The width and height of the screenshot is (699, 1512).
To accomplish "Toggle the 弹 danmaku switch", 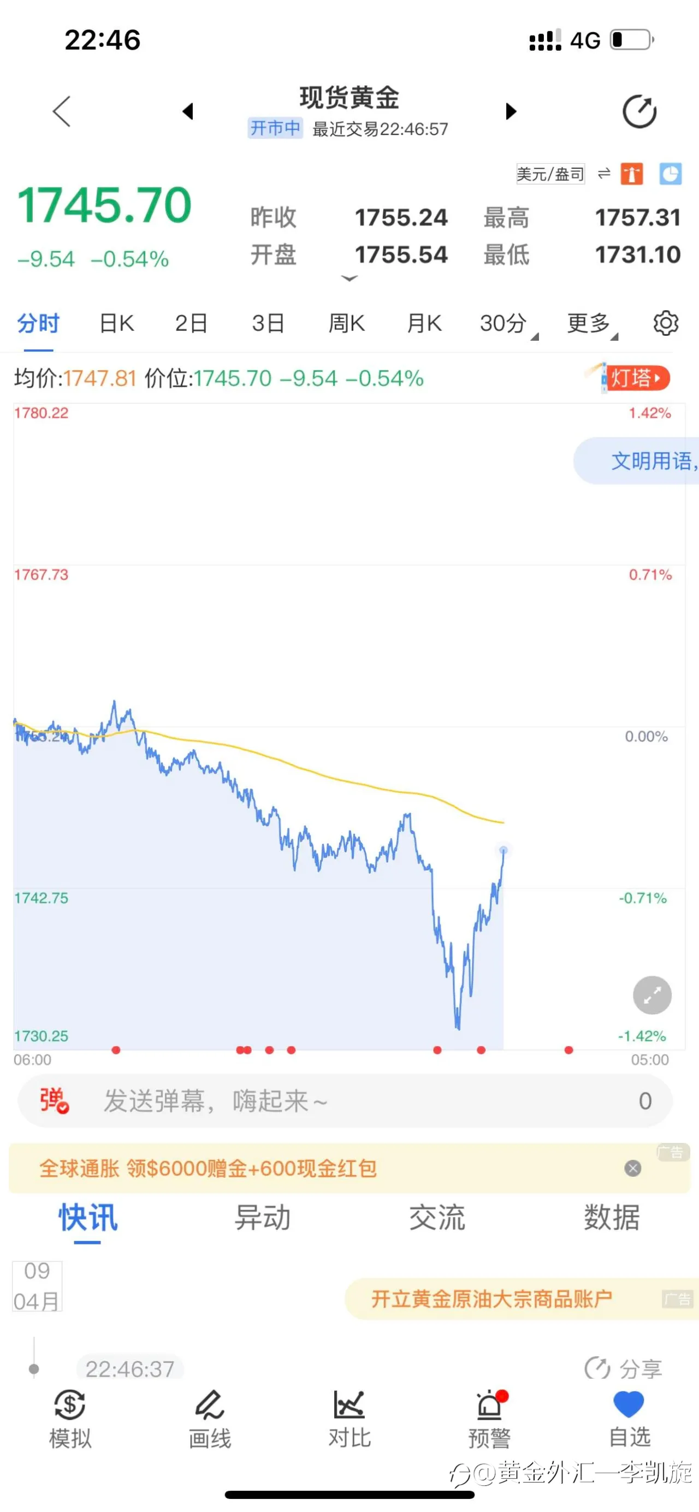I will (x=54, y=1100).
